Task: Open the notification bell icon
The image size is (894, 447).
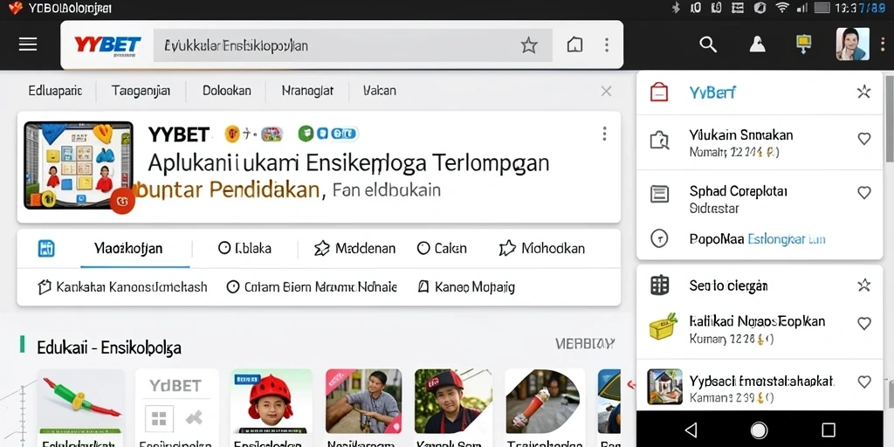Action: point(757,45)
